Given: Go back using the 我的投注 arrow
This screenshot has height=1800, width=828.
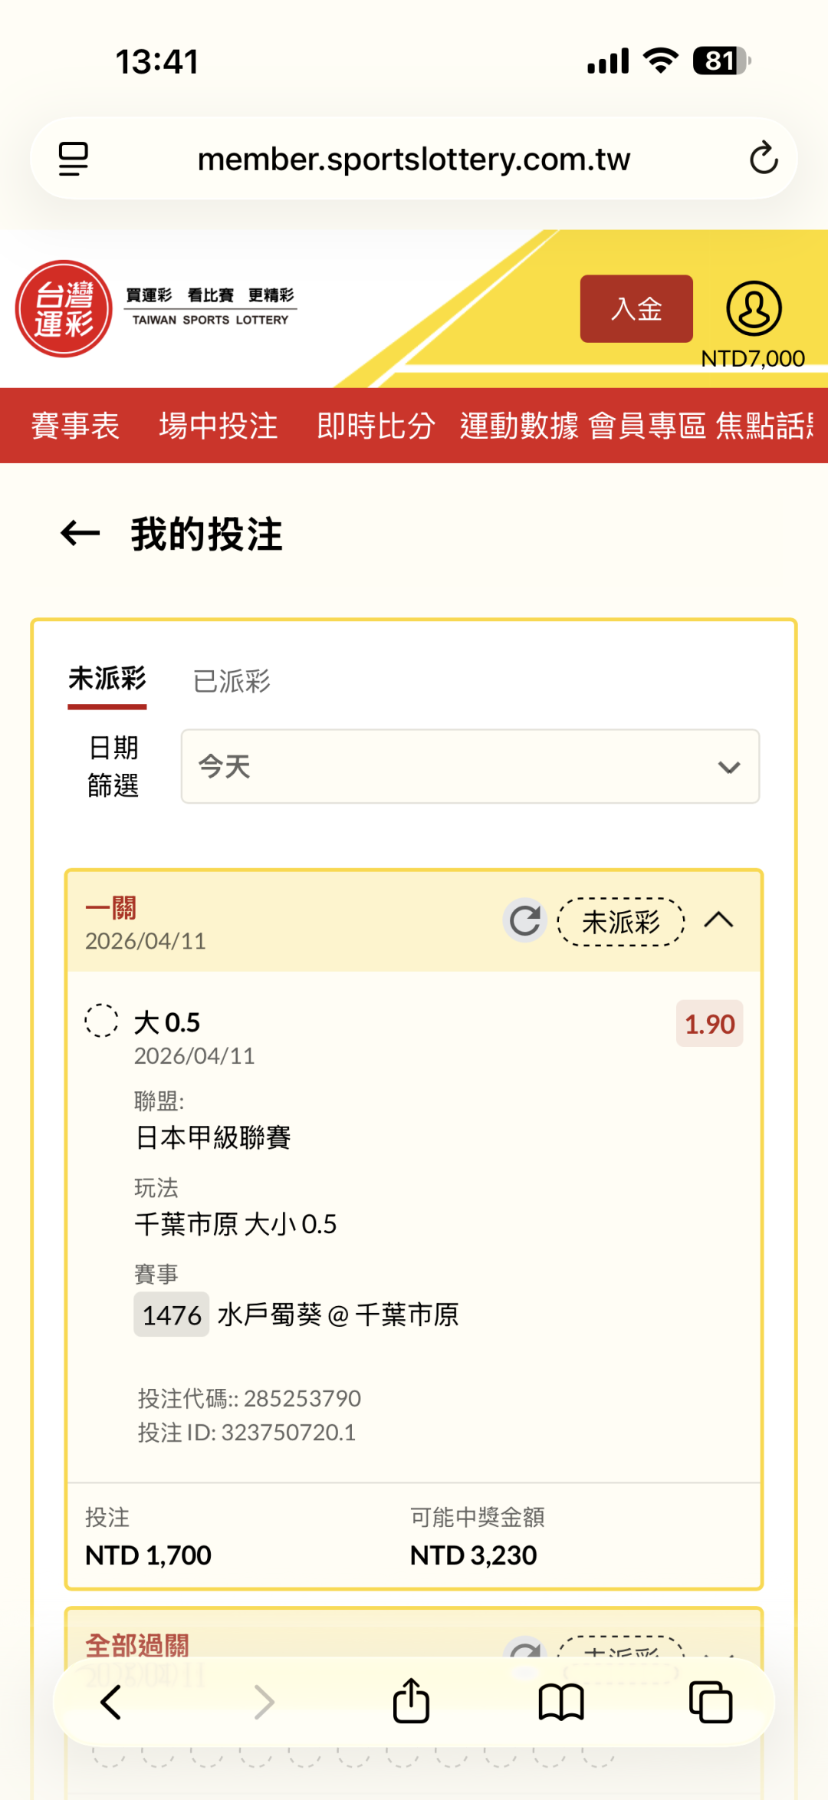Looking at the screenshot, I should [80, 534].
